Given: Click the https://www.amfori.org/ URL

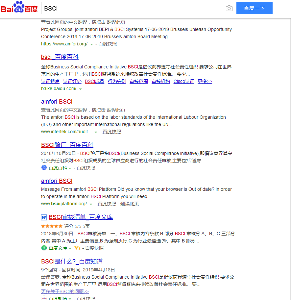Looking at the screenshot, I should click(x=64, y=44).
